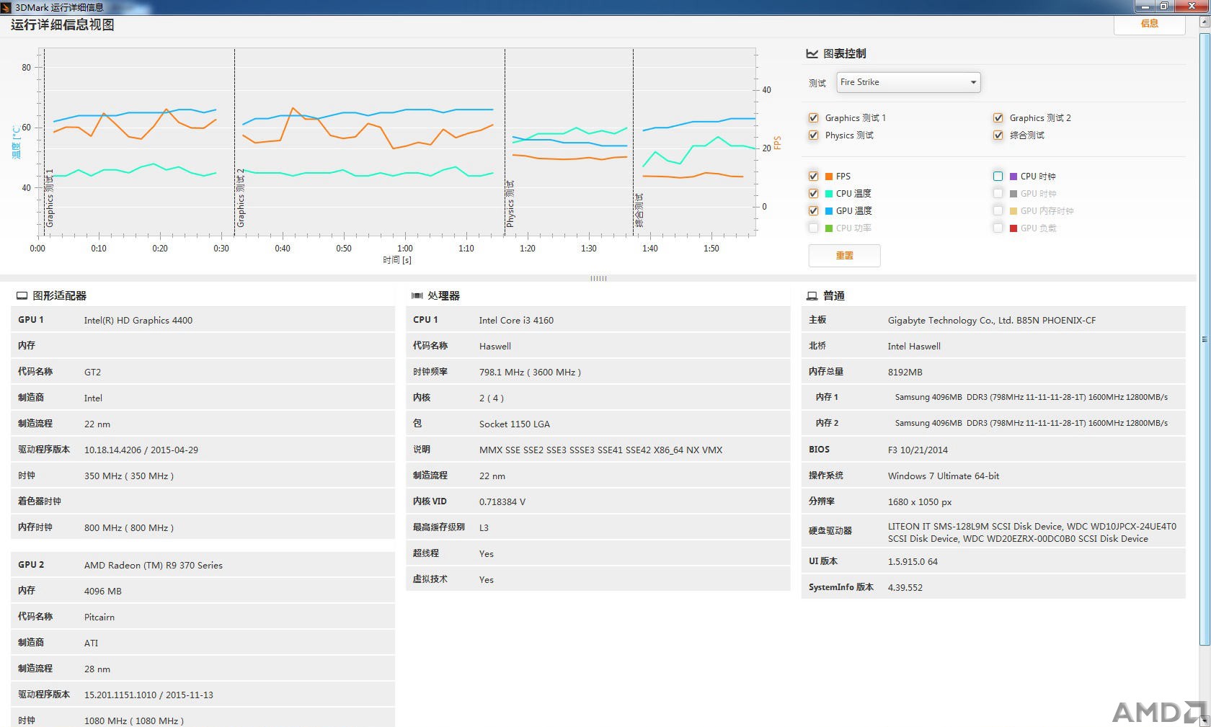The height and width of the screenshot is (727, 1211).
Task: Click the Graphics 测试 1 timeline marker
Action: [50, 198]
